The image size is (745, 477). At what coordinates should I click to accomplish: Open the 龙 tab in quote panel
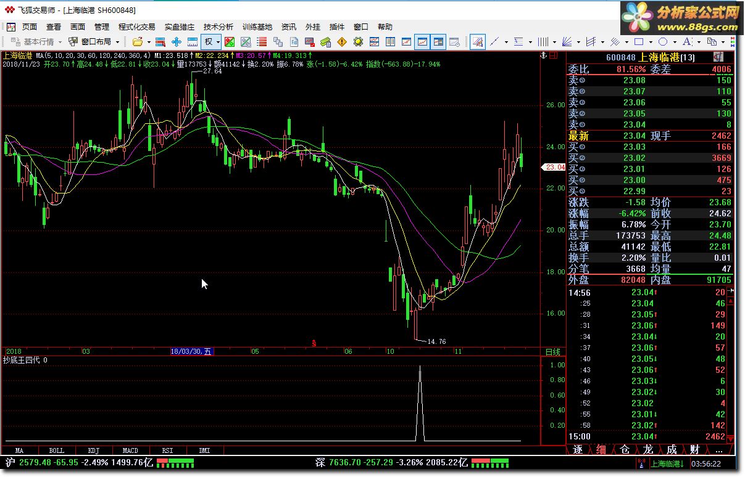coord(648,450)
